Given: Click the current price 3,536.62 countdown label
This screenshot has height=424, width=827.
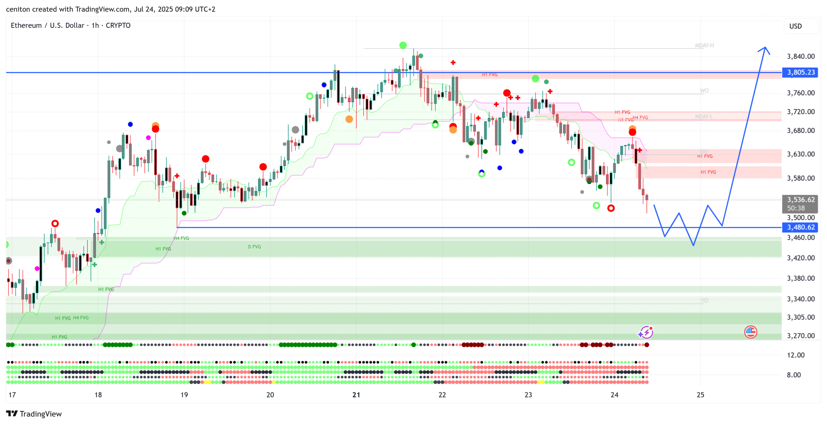Looking at the screenshot, I should [800, 204].
